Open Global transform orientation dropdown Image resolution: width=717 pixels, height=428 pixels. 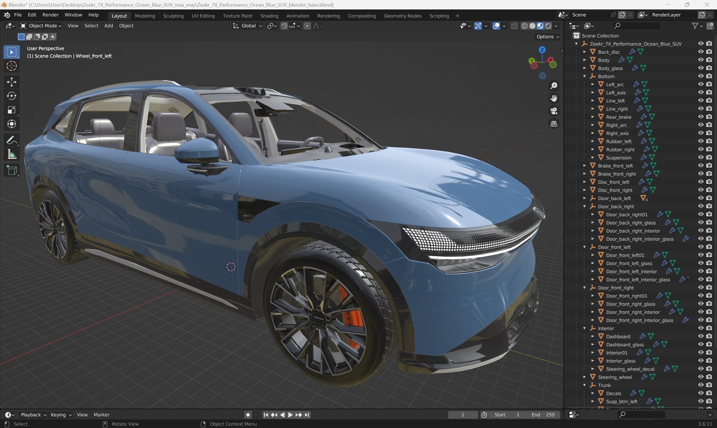pos(247,26)
